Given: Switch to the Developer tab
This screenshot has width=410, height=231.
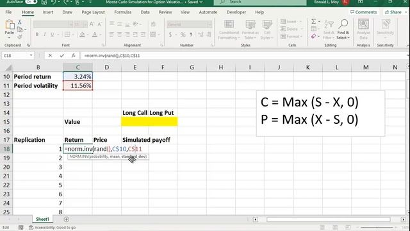Looking at the screenshot, I should [236, 12].
